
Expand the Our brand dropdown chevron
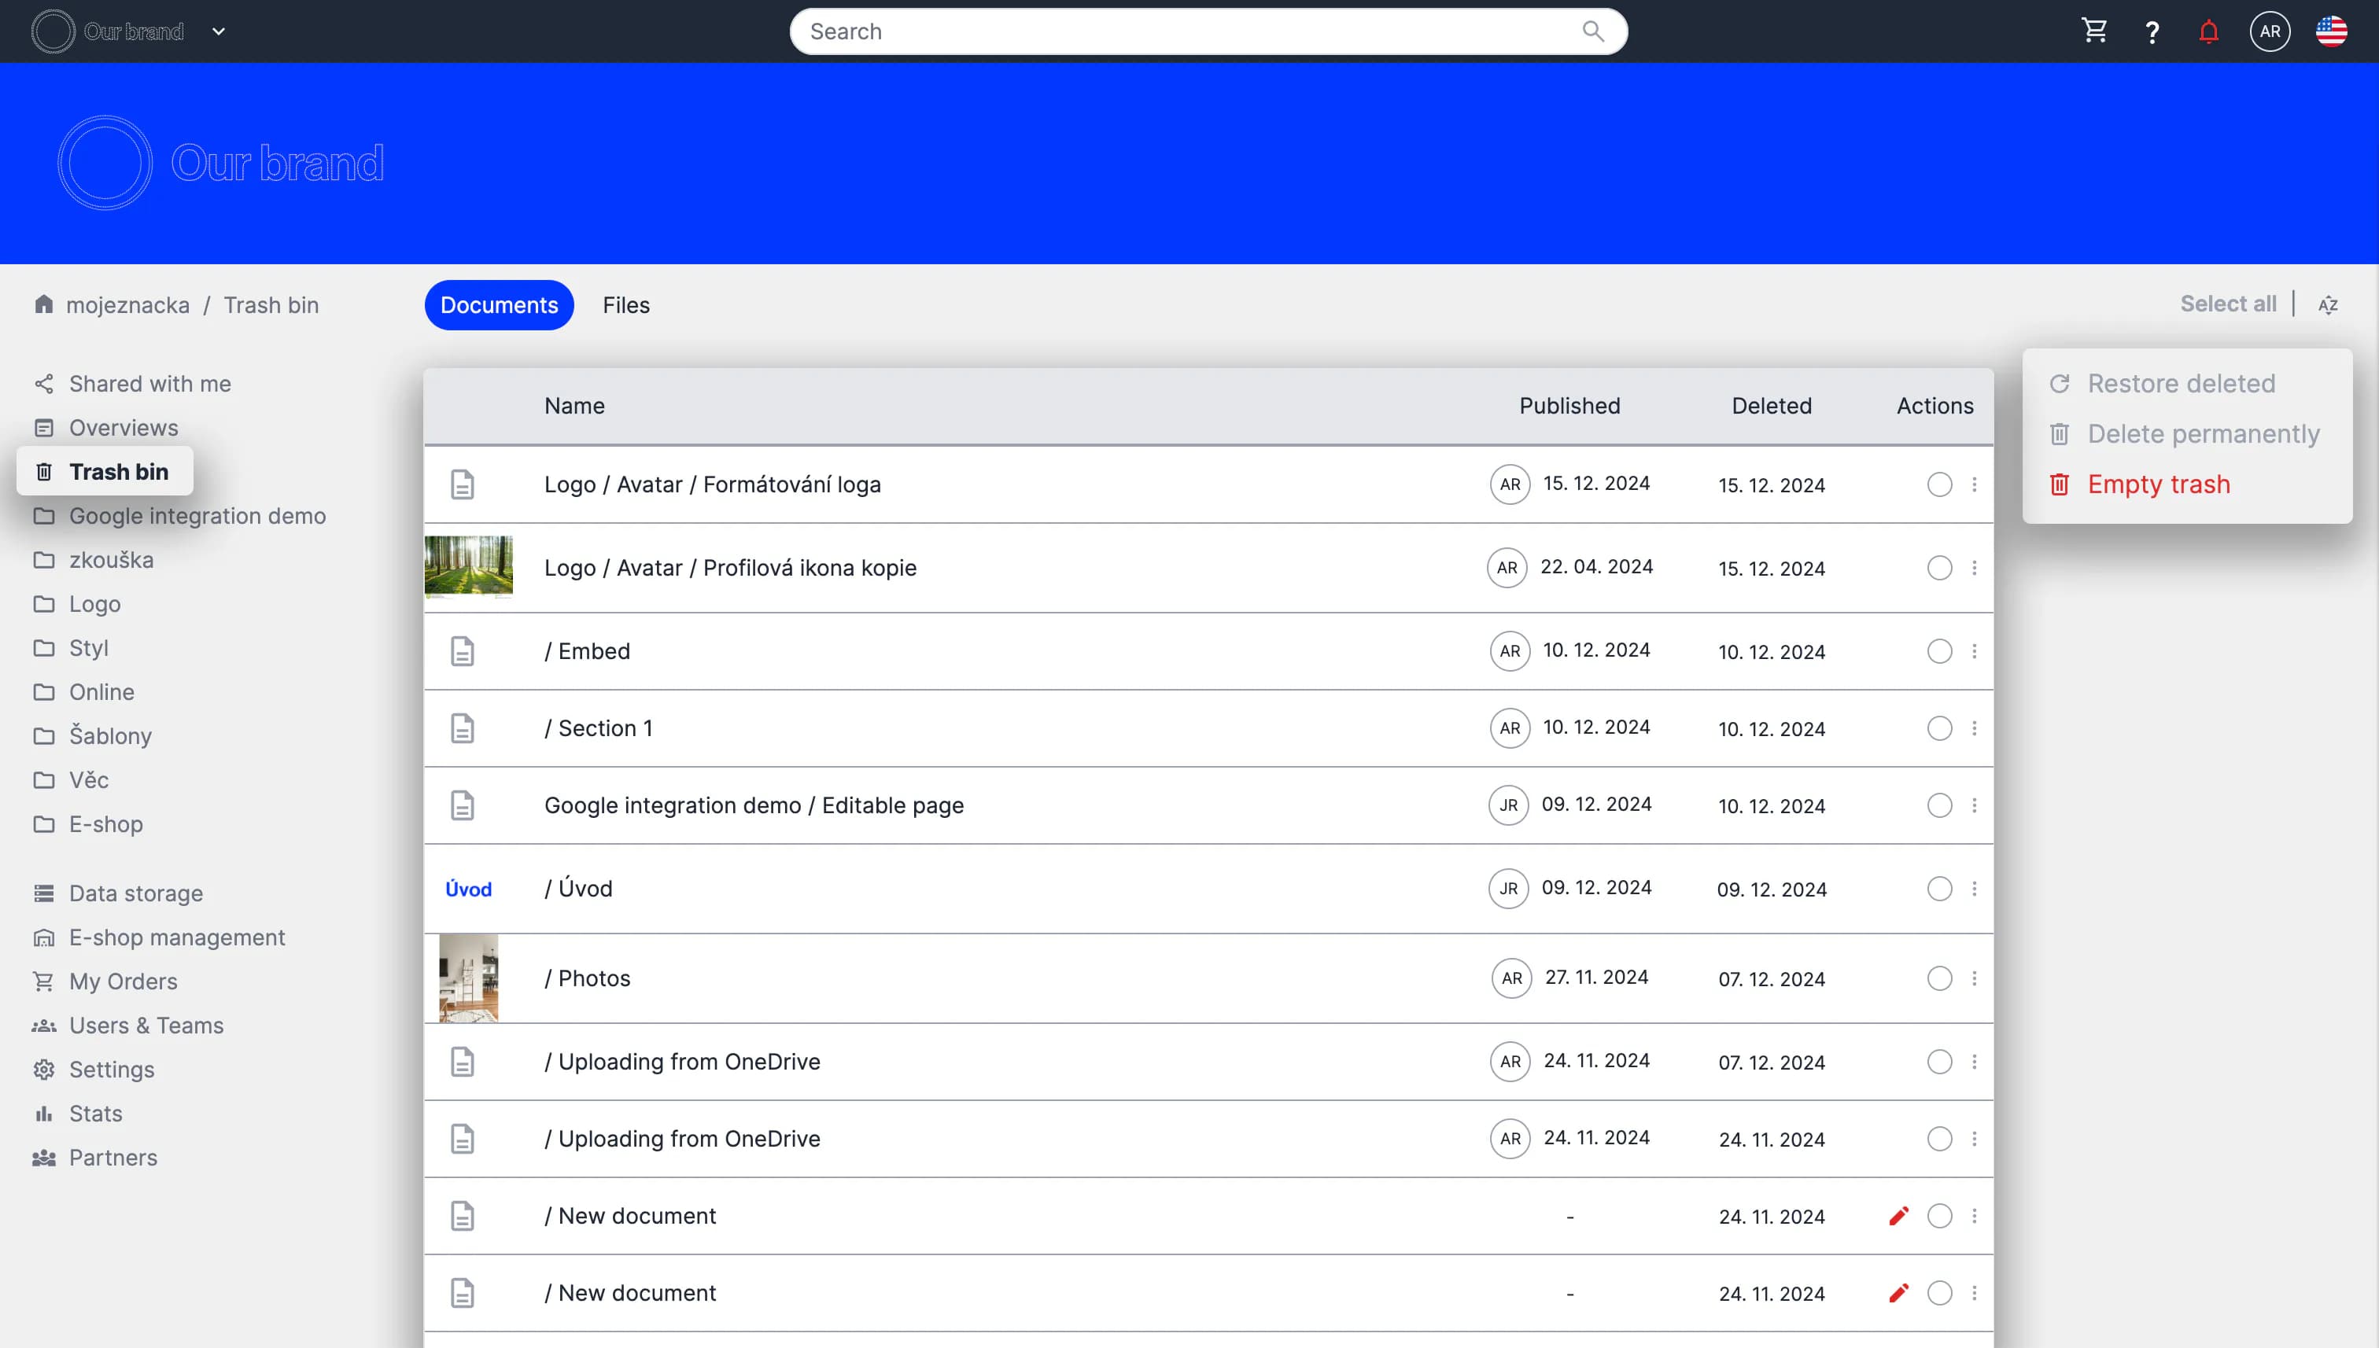(219, 31)
